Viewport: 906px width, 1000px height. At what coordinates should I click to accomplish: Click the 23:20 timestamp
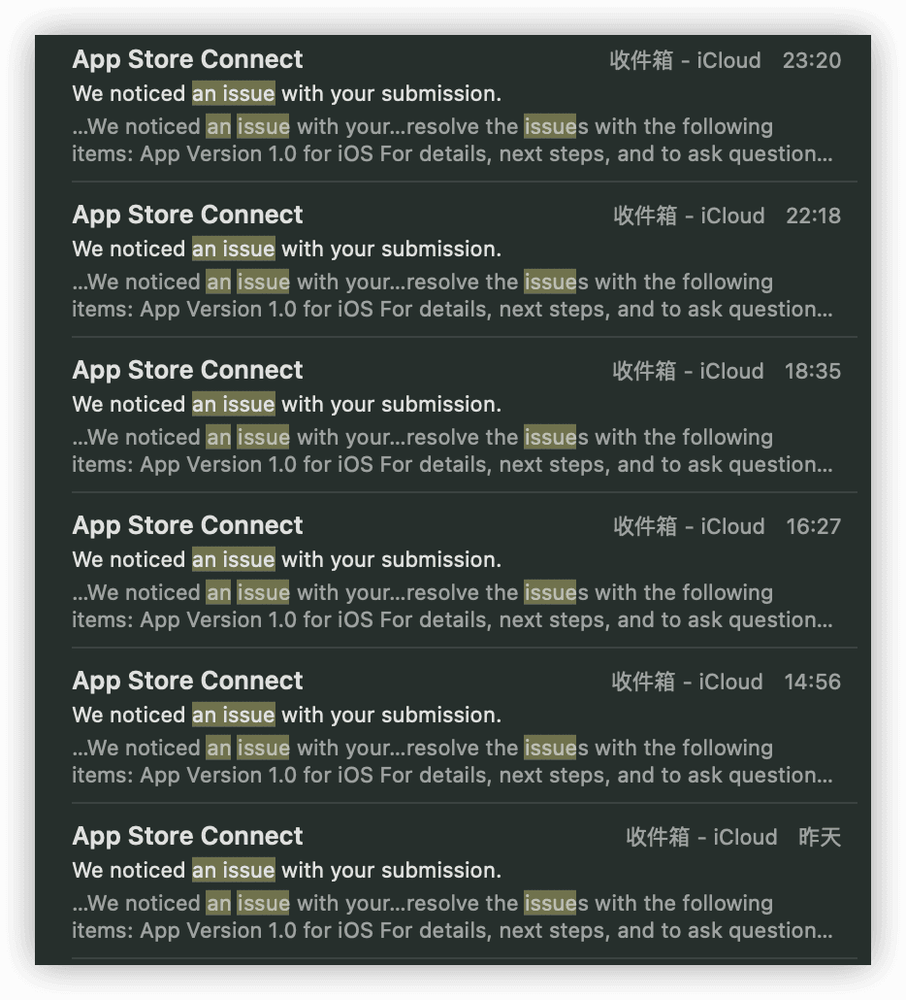point(811,60)
